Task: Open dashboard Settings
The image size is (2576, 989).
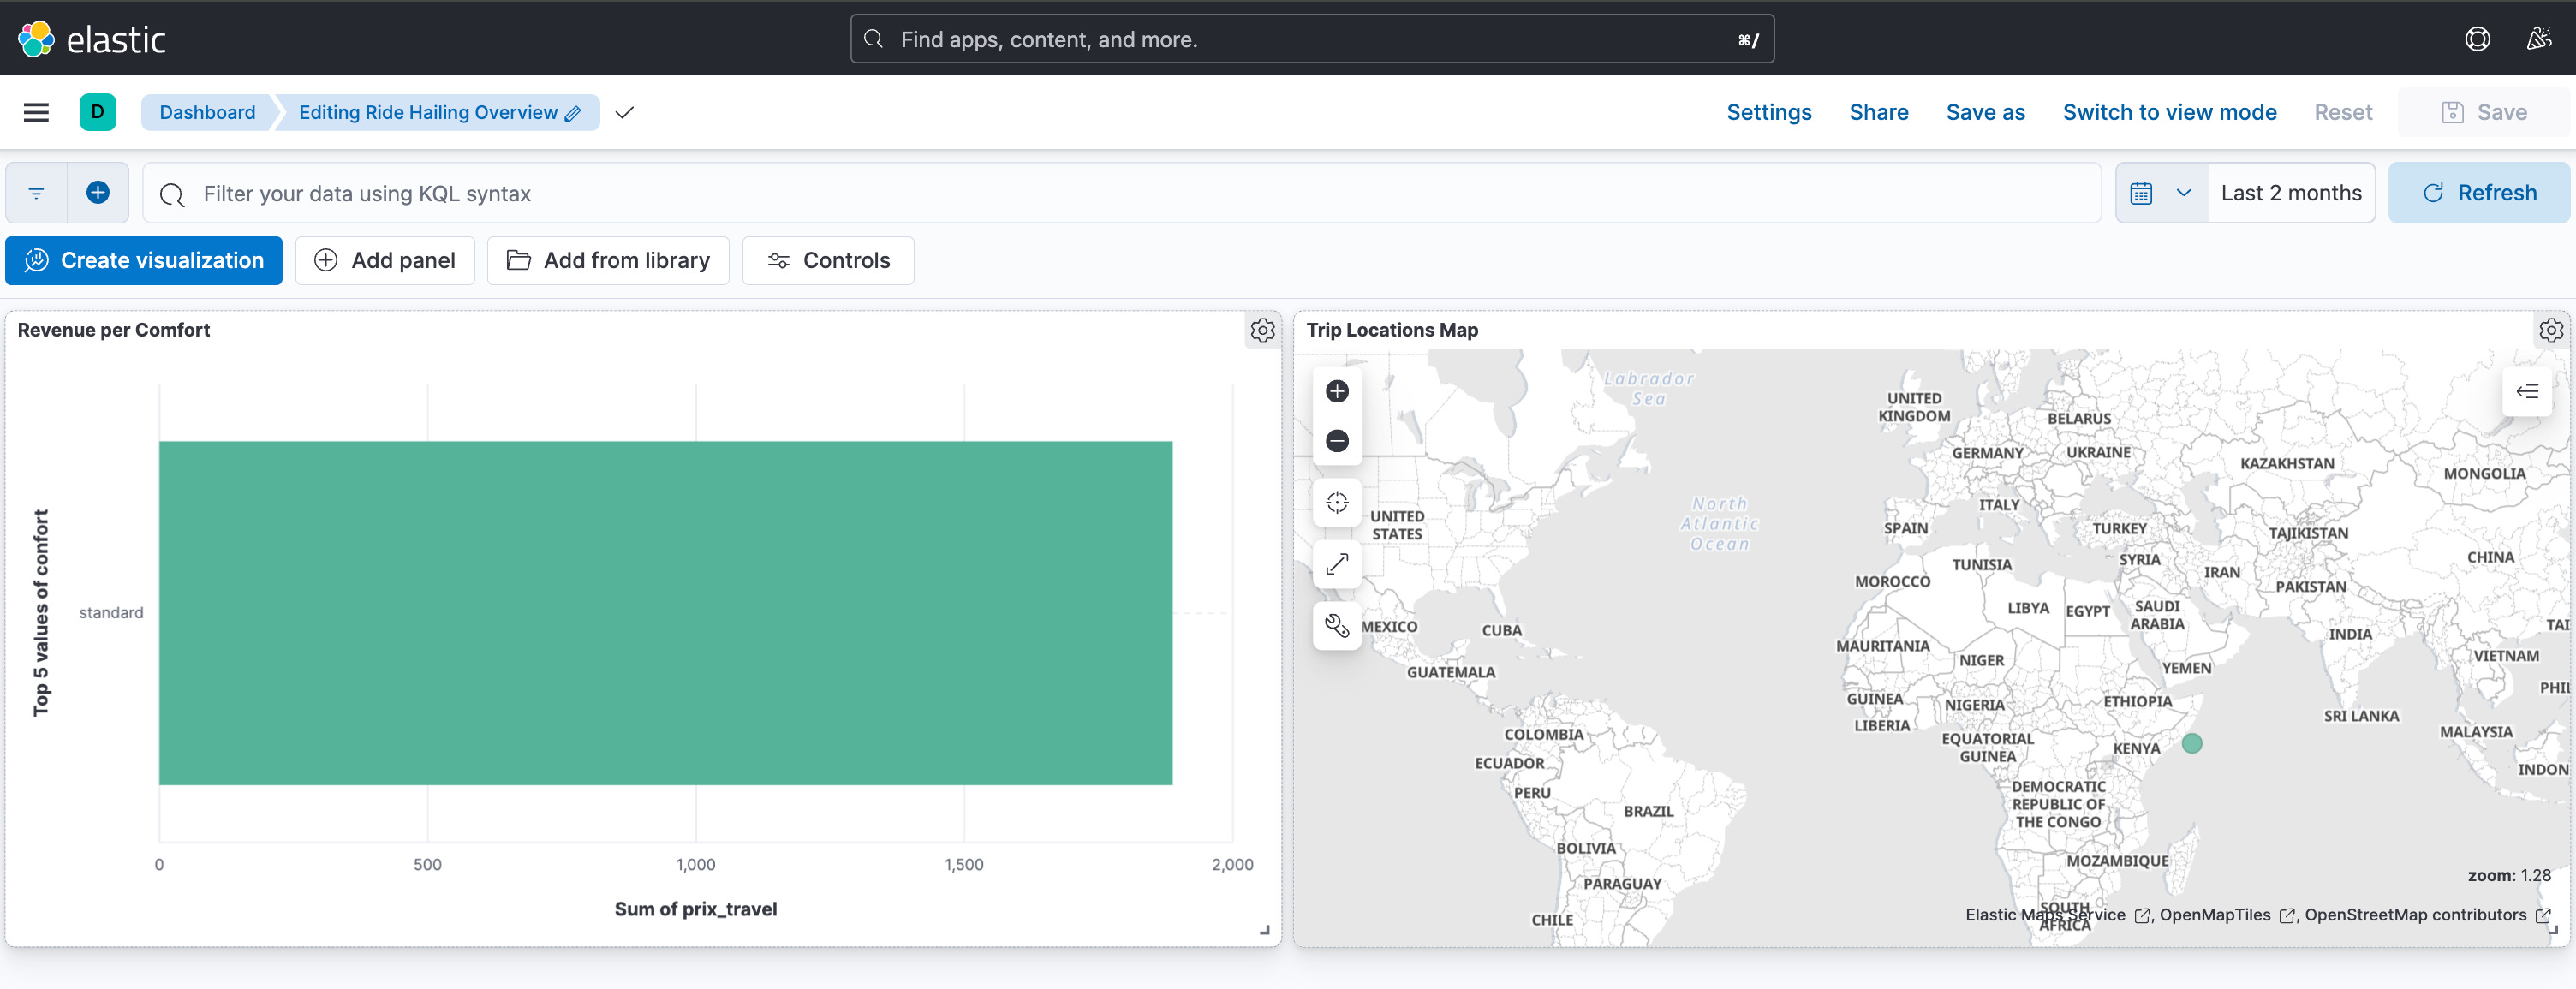Action: (x=1768, y=112)
